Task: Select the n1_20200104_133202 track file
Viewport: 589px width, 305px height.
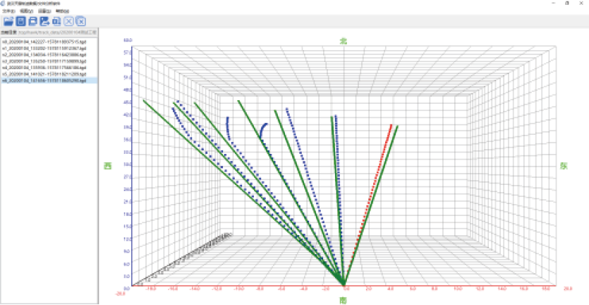Action: (44, 48)
